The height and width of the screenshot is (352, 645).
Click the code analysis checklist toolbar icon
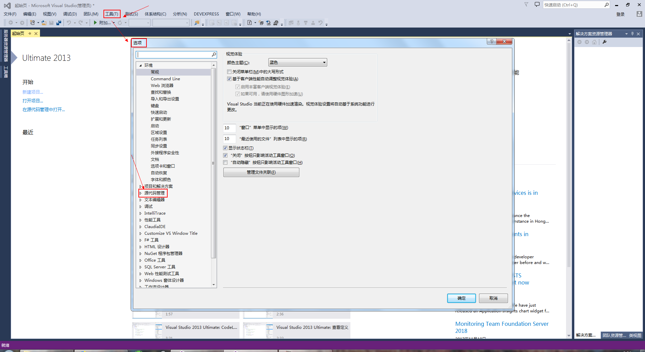(268, 23)
